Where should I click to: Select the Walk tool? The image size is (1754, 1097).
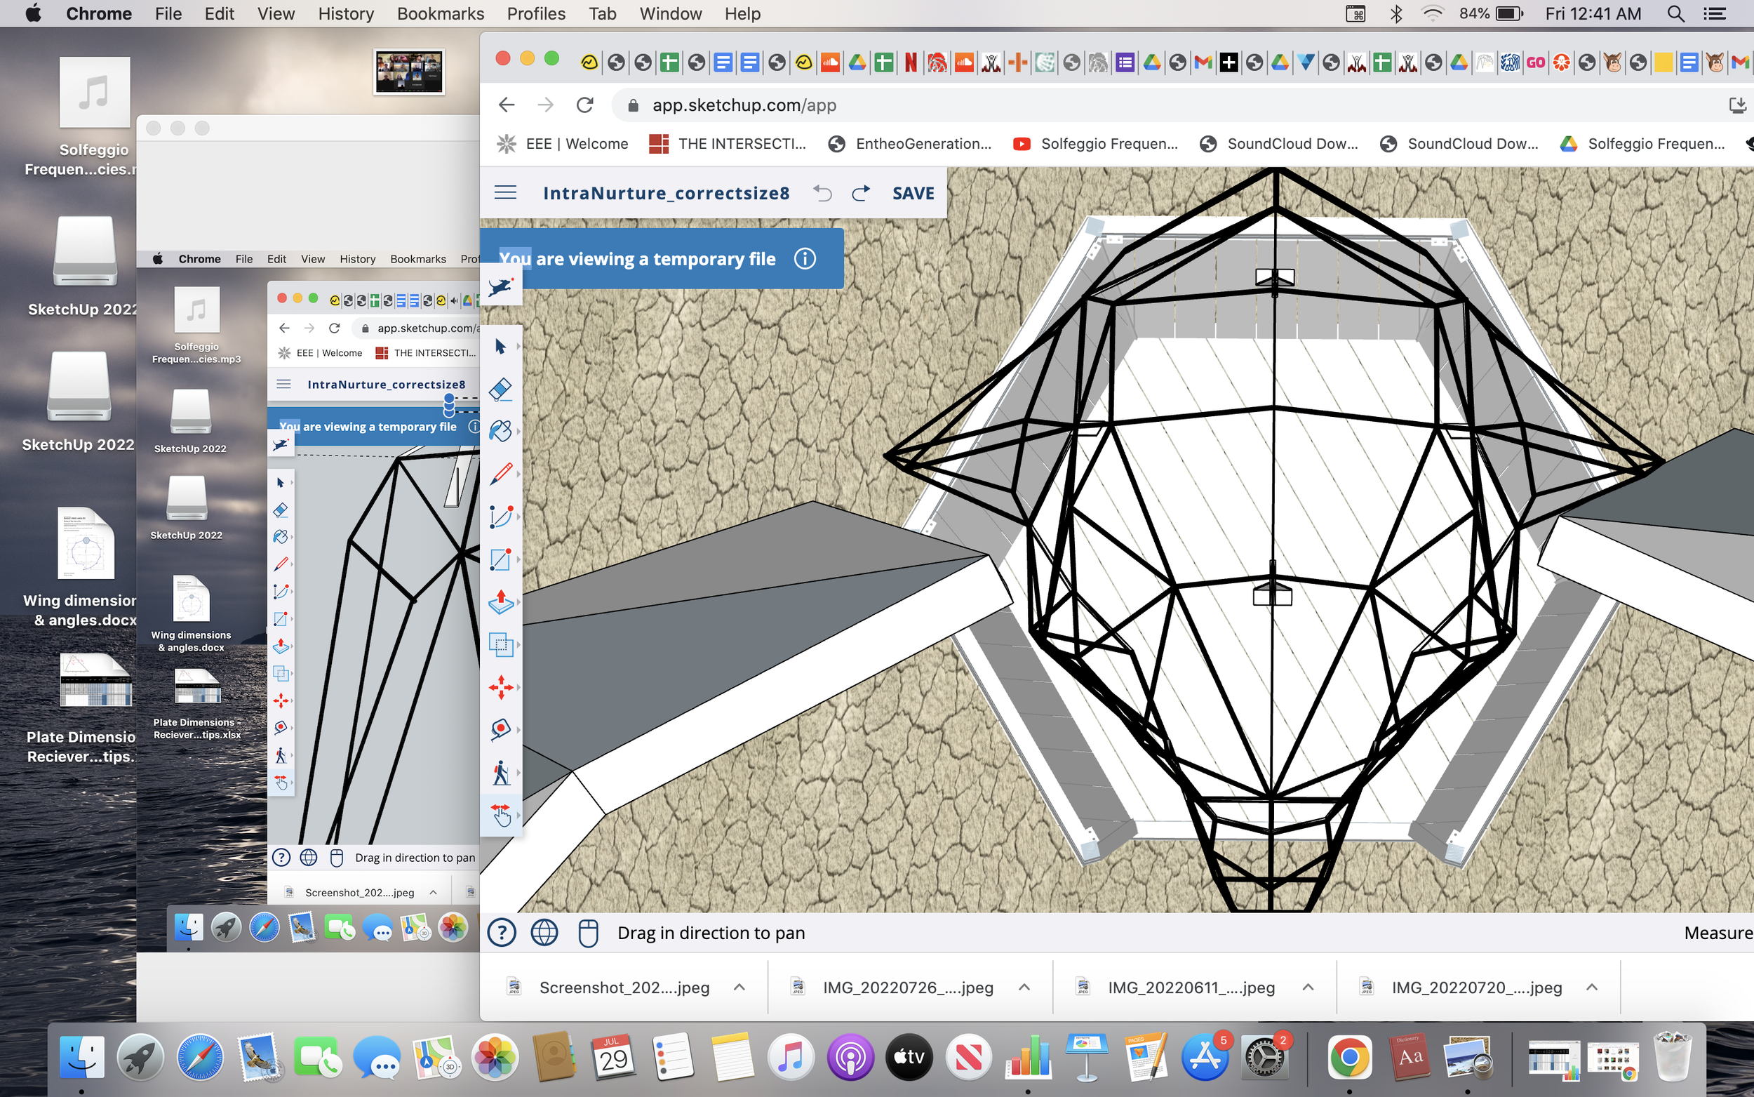(x=500, y=772)
